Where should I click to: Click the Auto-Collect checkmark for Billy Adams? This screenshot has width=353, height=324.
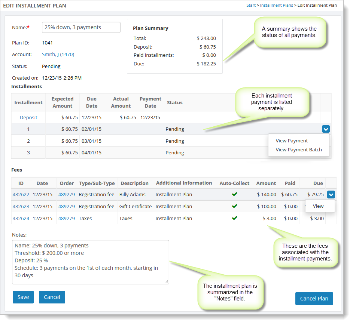234,194
